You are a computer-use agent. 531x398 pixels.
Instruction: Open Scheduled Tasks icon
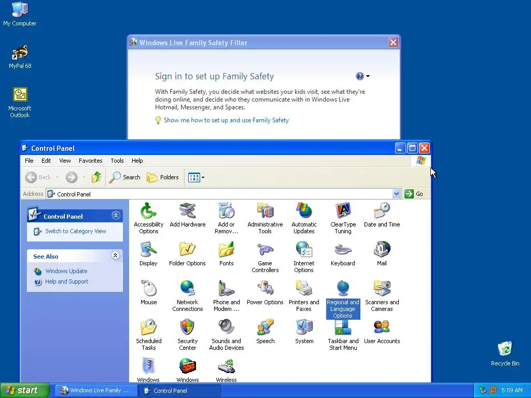[148, 335]
